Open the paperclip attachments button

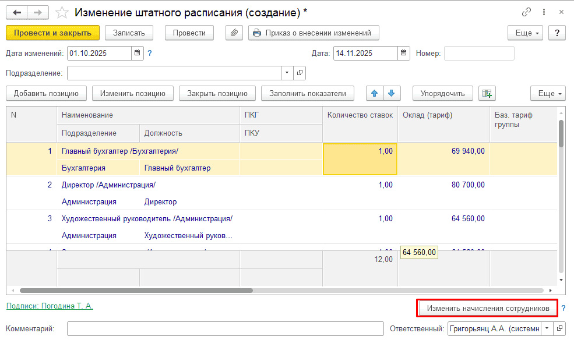[x=234, y=33]
